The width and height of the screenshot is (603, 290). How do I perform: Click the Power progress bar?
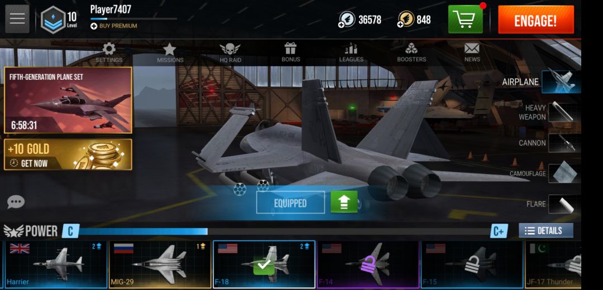coord(285,231)
